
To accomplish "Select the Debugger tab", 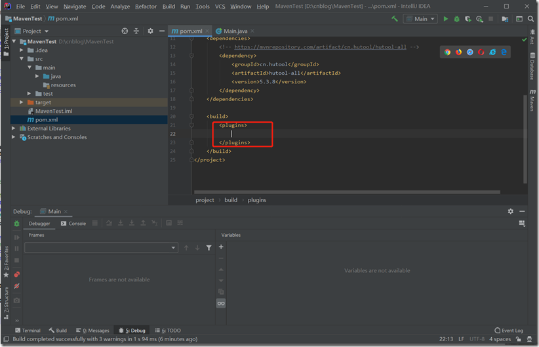I will (39, 224).
